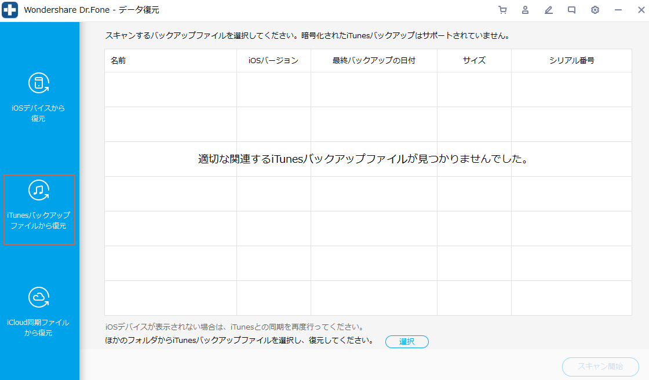Image resolution: width=649 pixels, height=380 pixels.
Task: Click the pencil edit icon in title bar
Action: 548,10
